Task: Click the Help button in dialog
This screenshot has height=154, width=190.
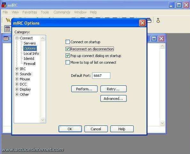Action: (x=122, y=129)
